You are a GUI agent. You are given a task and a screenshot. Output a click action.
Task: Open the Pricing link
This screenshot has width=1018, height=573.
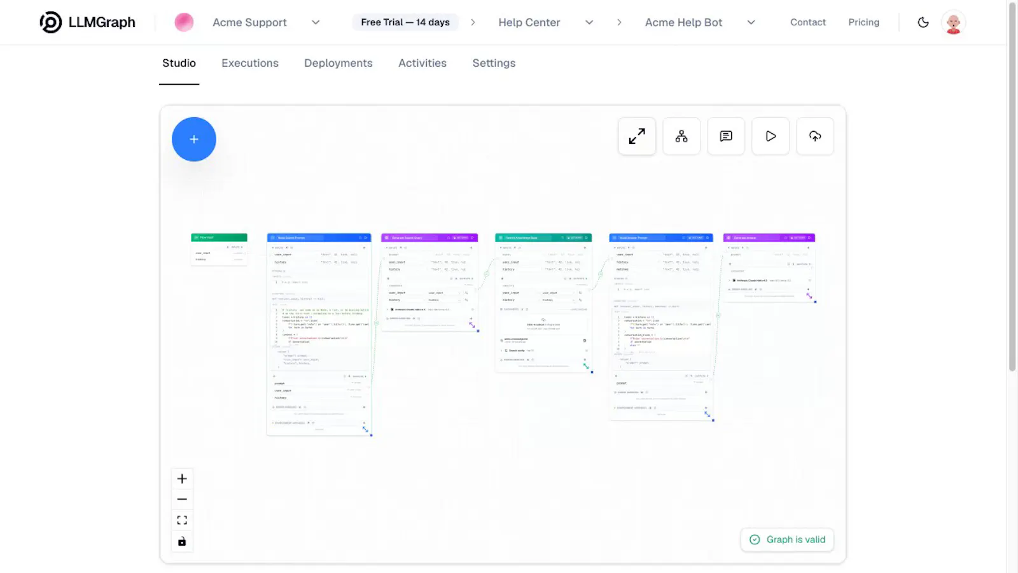click(x=863, y=22)
